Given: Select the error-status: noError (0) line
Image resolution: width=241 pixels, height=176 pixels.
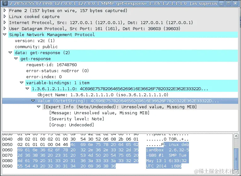Looking at the screenshot, I should pos(57,71).
